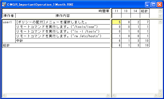Click the data pane vertical scroll down arrow
164x99 pixels.
160,91
